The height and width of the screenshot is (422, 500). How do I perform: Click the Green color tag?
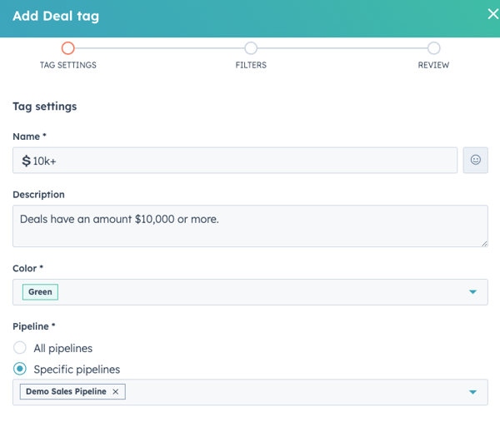(x=40, y=291)
